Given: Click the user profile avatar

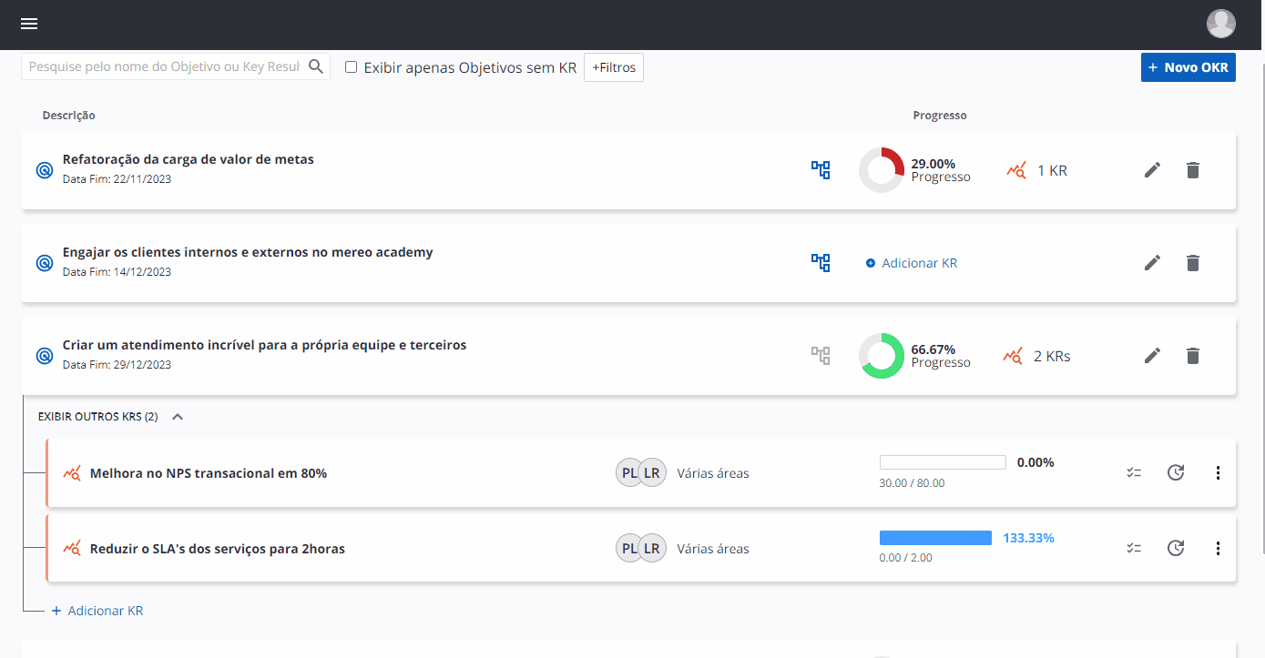Looking at the screenshot, I should tap(1220, 24).
